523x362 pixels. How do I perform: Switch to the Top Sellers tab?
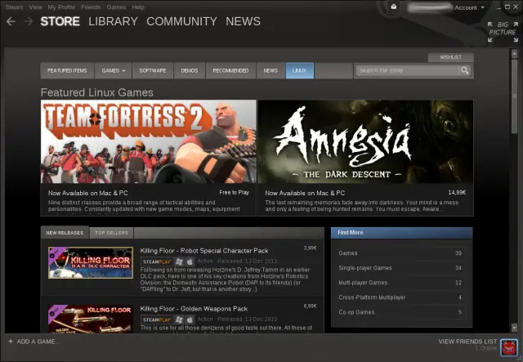coord(111,233)
